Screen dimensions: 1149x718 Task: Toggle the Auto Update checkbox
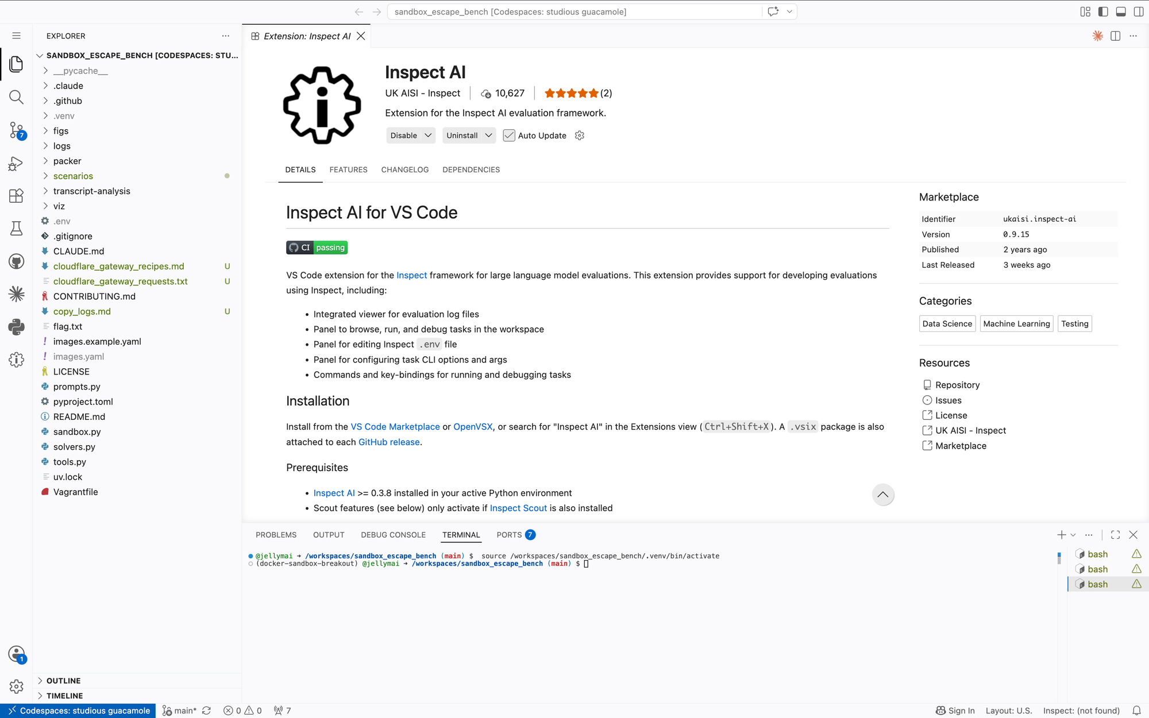pos(509,136)
